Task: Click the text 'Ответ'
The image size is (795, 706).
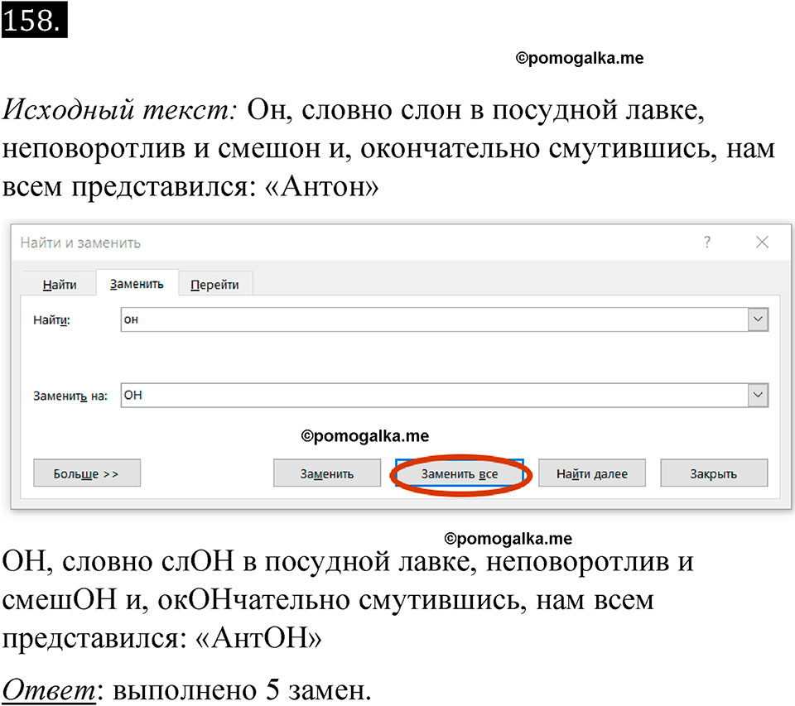Action: point(49,689)
